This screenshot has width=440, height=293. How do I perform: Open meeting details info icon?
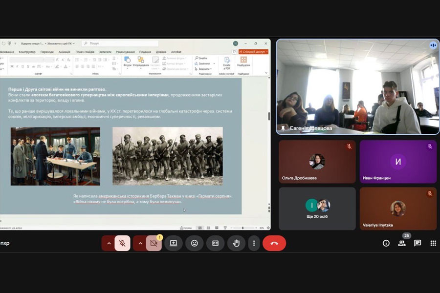click(x=386, y=243)
